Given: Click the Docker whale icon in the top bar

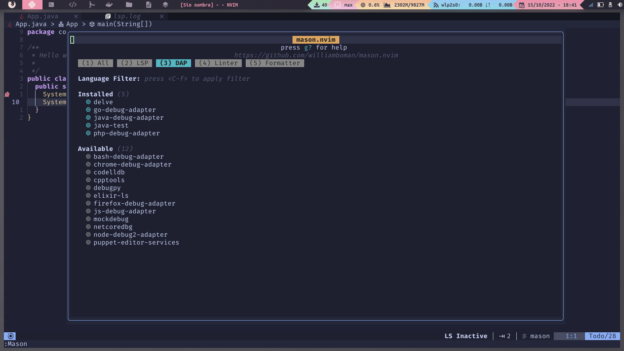Looking at the screenshot, I should [x=109, y=5].
